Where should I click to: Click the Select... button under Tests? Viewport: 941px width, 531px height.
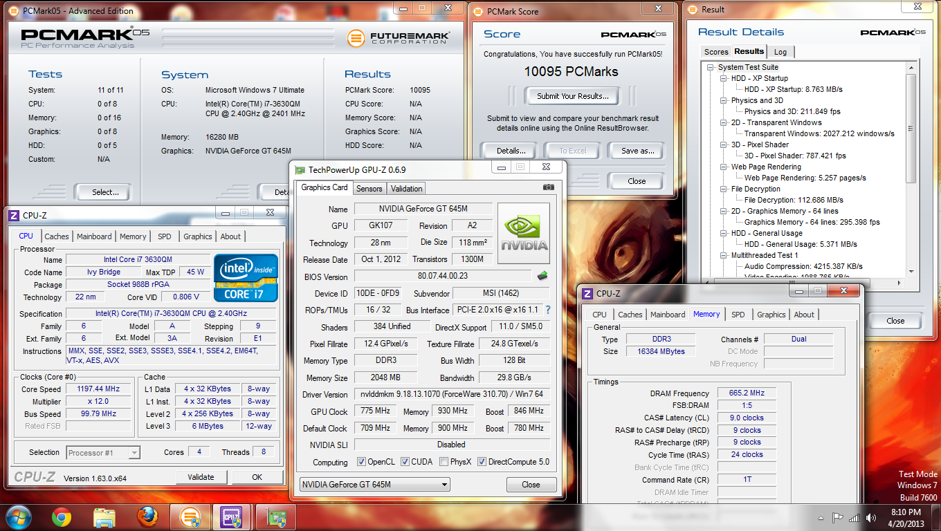click(102, 192)
